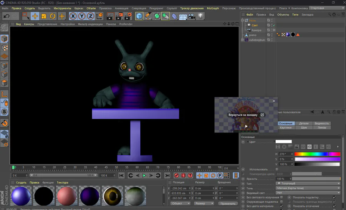Image resolution: width=346 pixels, height=210 pixels.
Task: Open the Создать menu
Action: click(30, 8)
